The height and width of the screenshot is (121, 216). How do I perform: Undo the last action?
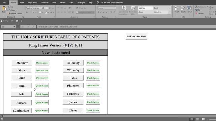pyautogui.click(x=6, y=21)
